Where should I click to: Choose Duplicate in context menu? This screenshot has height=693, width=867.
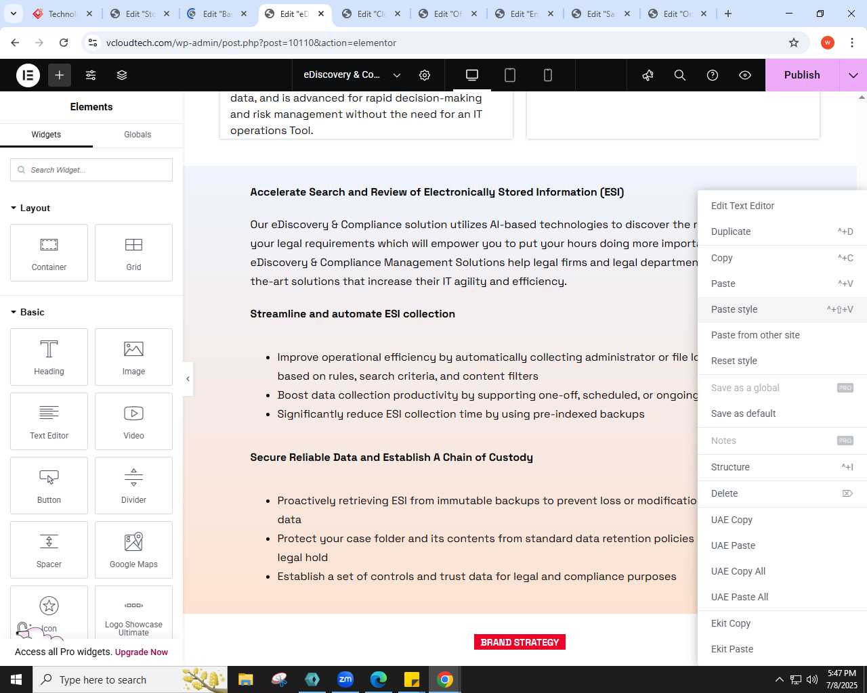782,231
